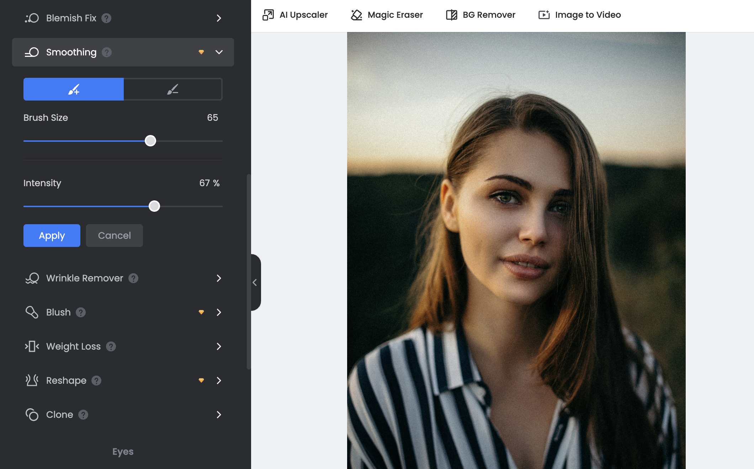The width and height of the screenshot is (754, 469).
Task: Open the Smoothing tool icon
Action: coord(33,52)
